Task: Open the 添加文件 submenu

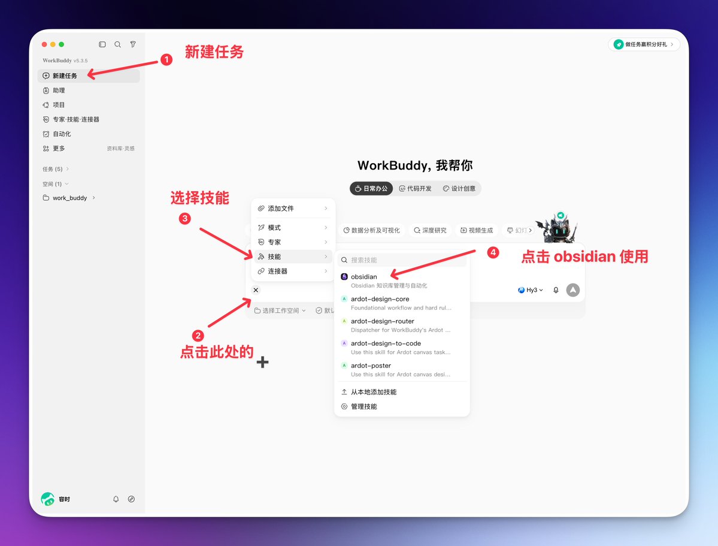Action: click(293, 208)
